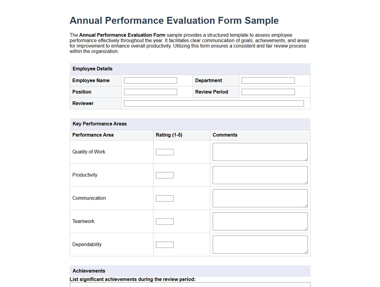
Task: Click the Communication comments area
Action: tap(260, 198)
